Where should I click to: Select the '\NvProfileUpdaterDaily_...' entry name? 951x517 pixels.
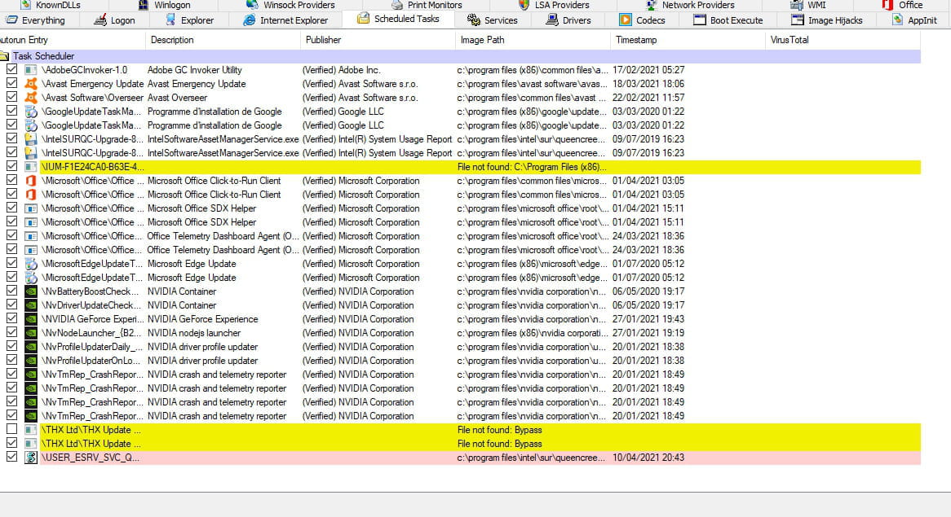(x=92, y=347)
